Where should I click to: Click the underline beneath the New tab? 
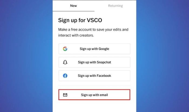[73, 11]
